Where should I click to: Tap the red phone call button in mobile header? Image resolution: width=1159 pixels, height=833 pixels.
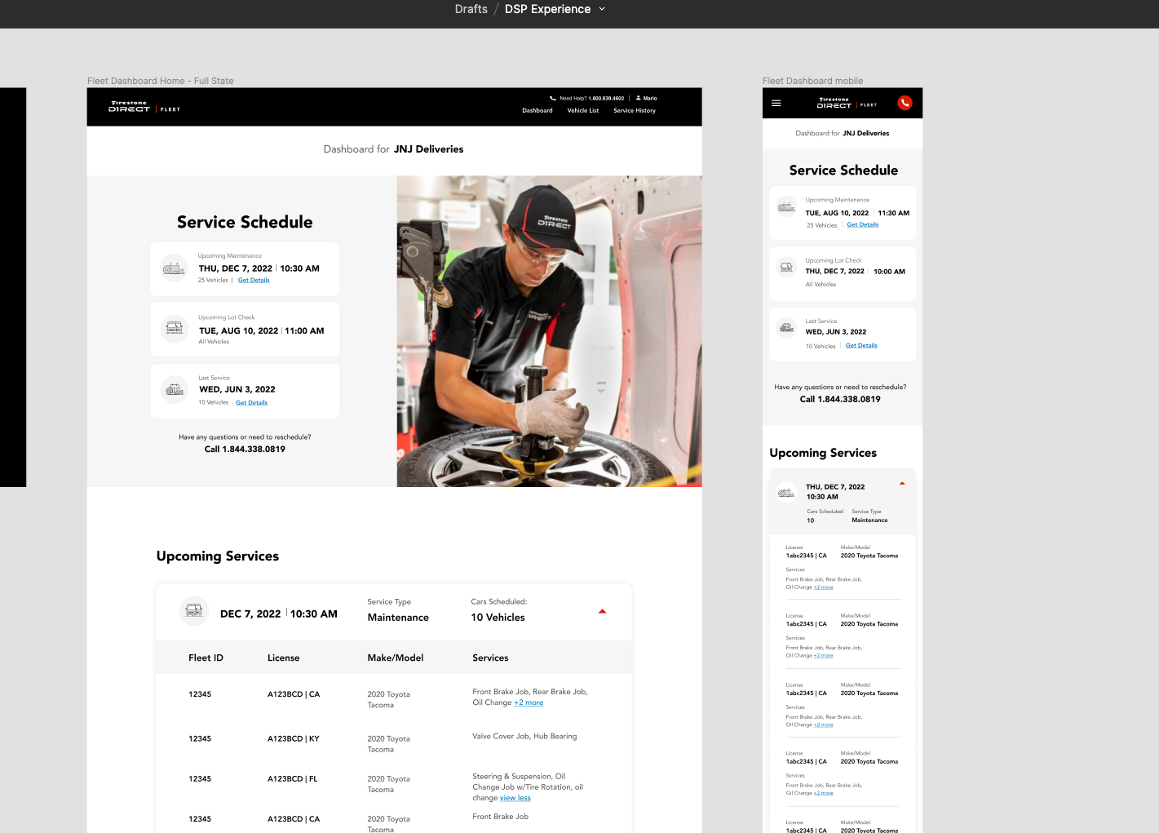click(905, 103)
